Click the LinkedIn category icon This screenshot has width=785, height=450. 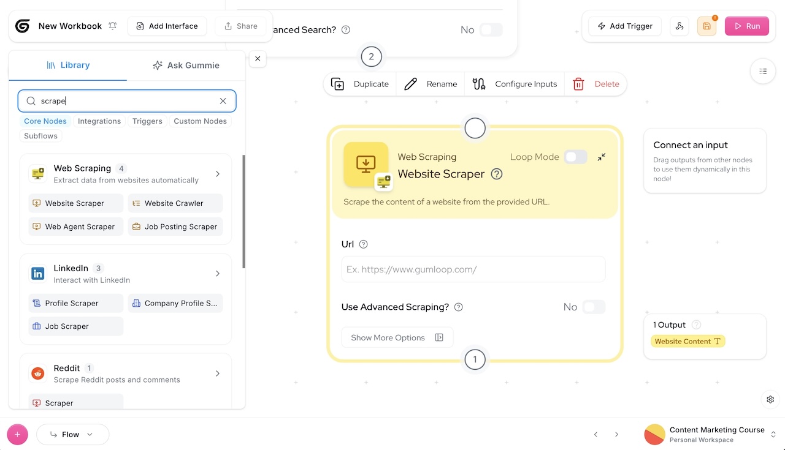click(x=38, y=274)
